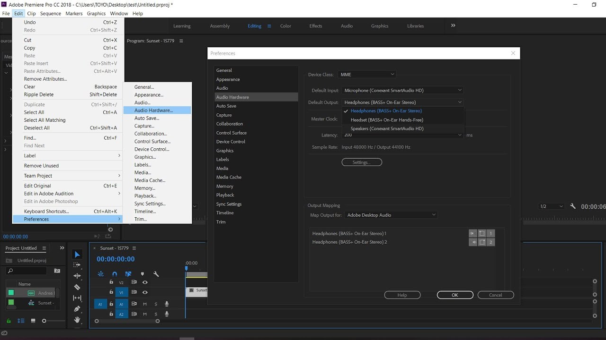Toggle V1 track targeting
The image size is (606, 340).
[122, 292]
